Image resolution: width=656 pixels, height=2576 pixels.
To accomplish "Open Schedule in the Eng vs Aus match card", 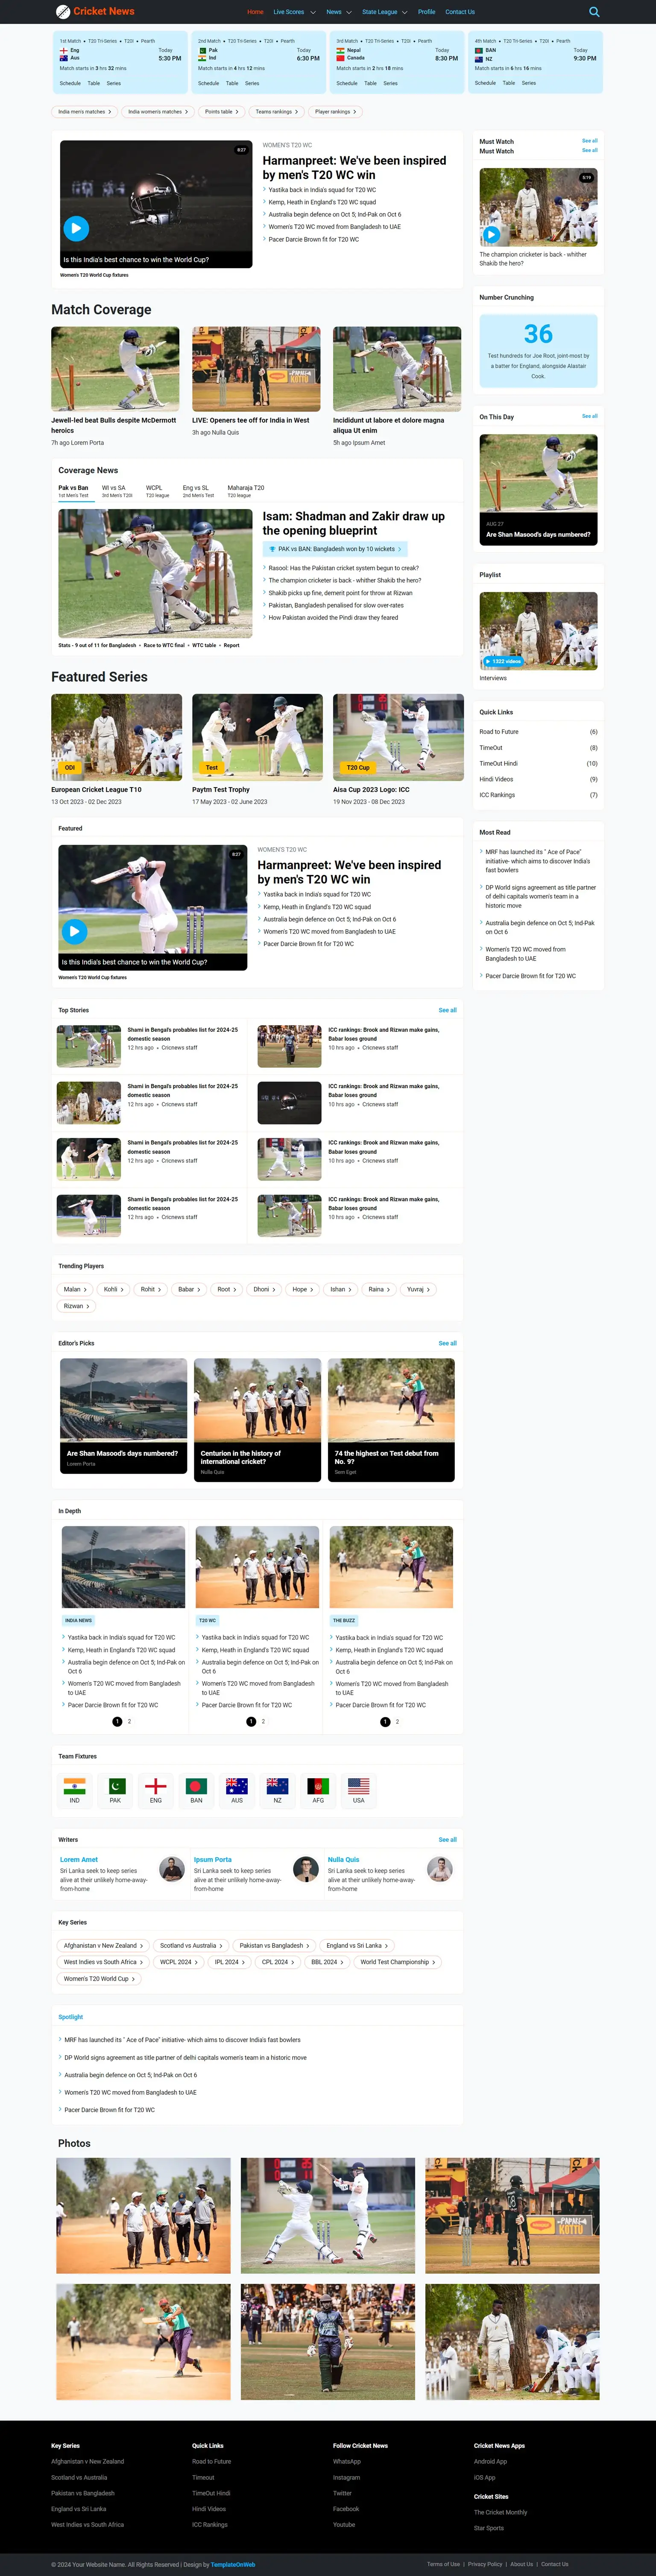I will [70, 83].
